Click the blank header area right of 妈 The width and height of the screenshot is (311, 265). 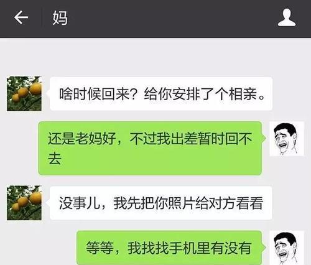[x=172, y=18]
